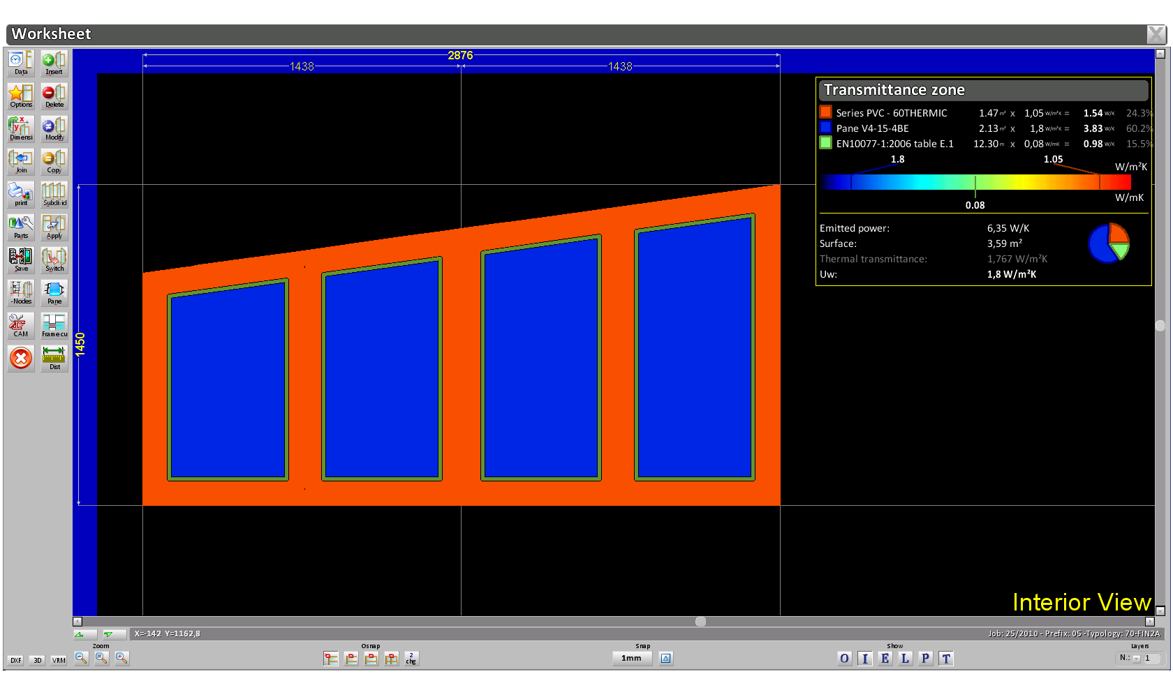Click the Osnap chg icon

(411, 659)
